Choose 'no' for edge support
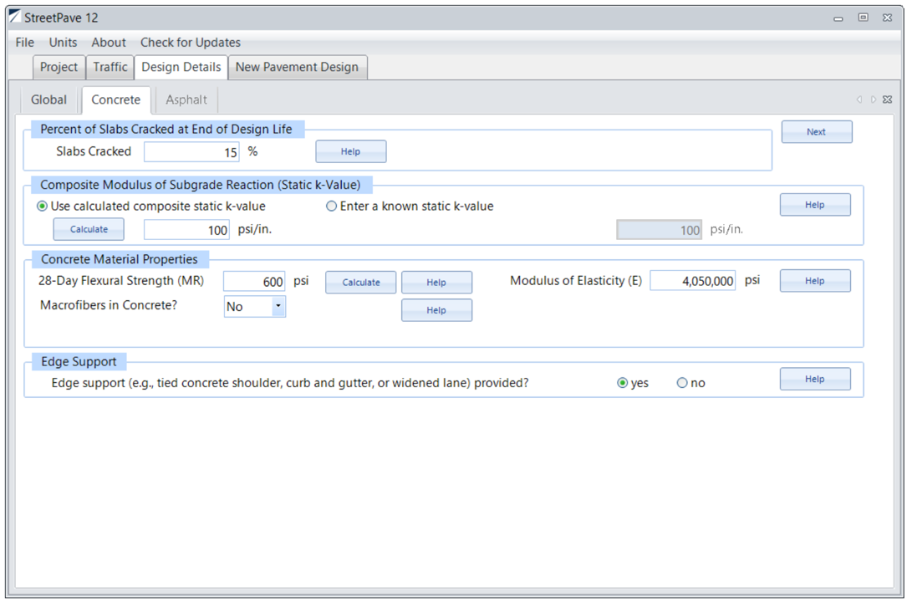 [682, 383]
